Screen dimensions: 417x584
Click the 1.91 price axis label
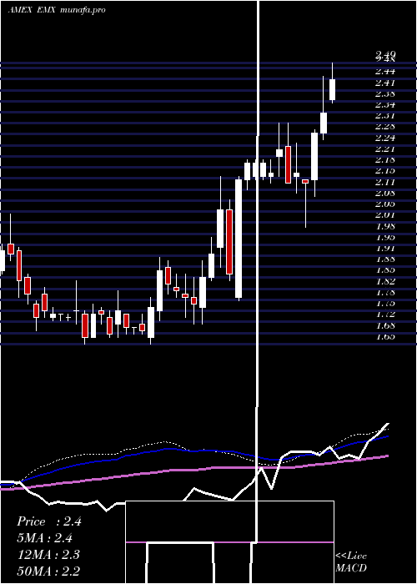[x=385, y=248]
